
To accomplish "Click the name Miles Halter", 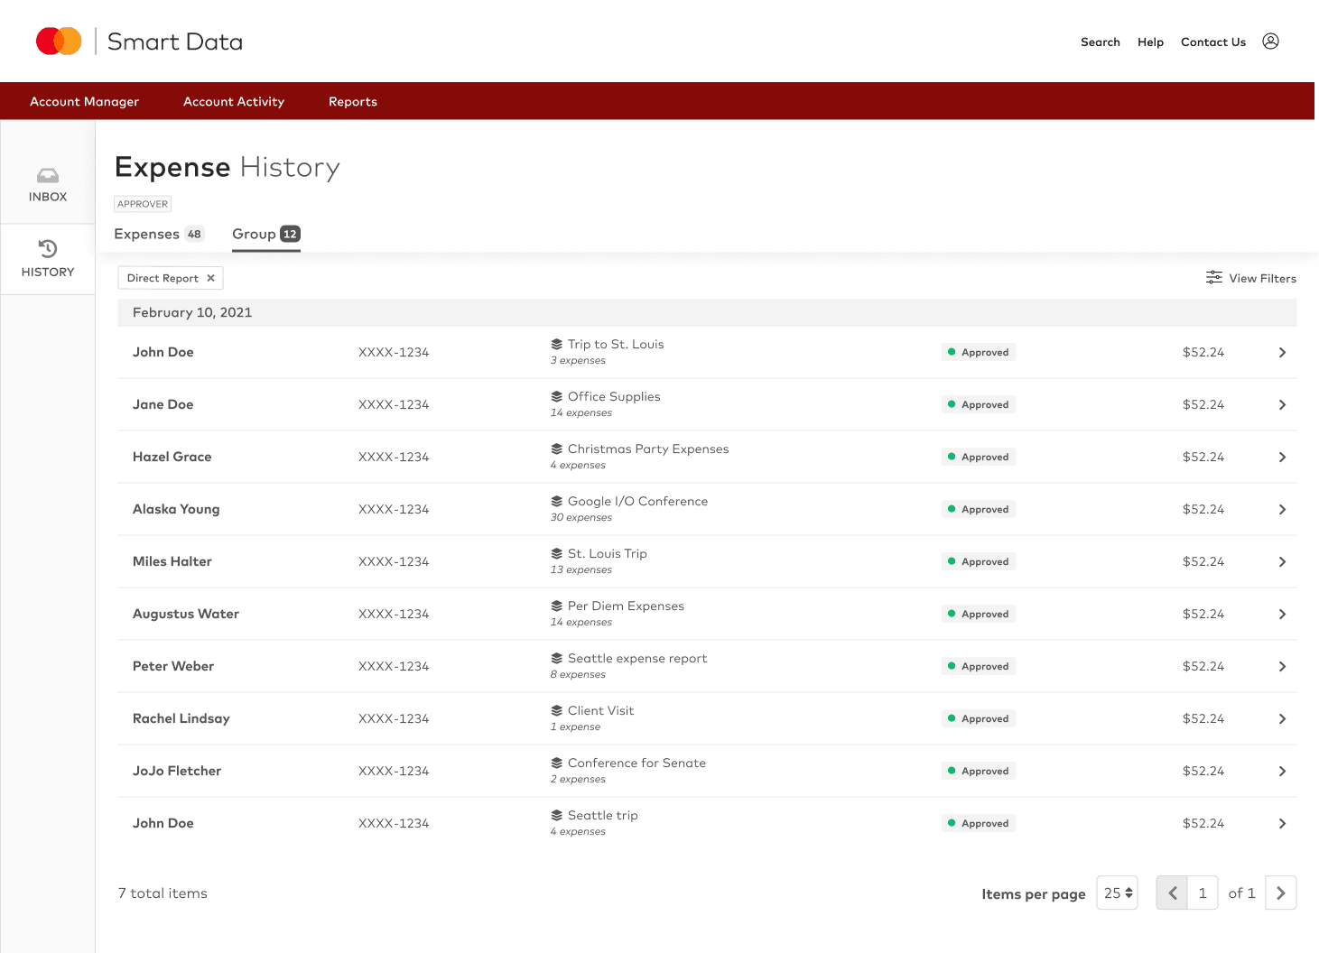I will click(x=172, y=561).
